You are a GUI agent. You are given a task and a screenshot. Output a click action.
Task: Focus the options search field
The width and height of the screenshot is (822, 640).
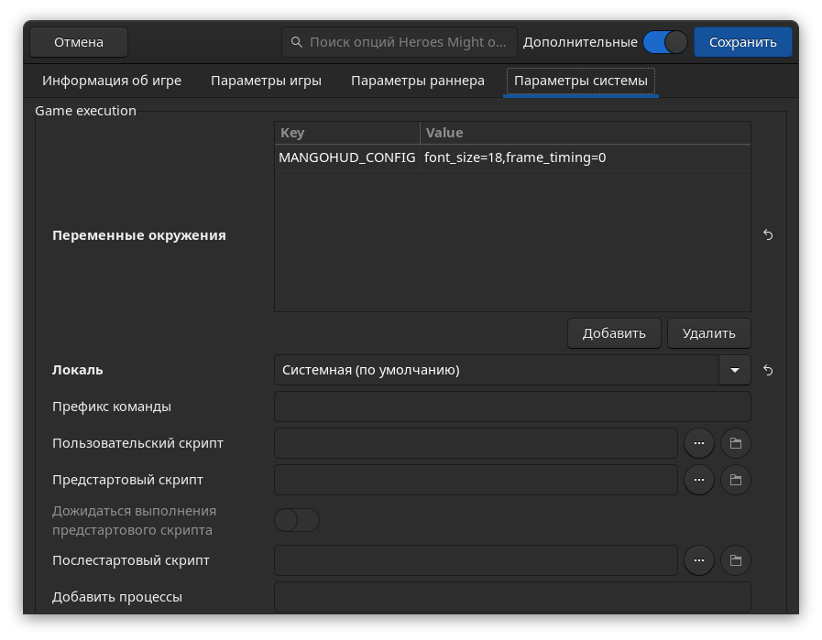tap(400, 42)
